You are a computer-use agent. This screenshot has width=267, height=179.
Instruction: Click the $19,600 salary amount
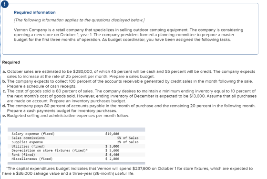point(112,134)
